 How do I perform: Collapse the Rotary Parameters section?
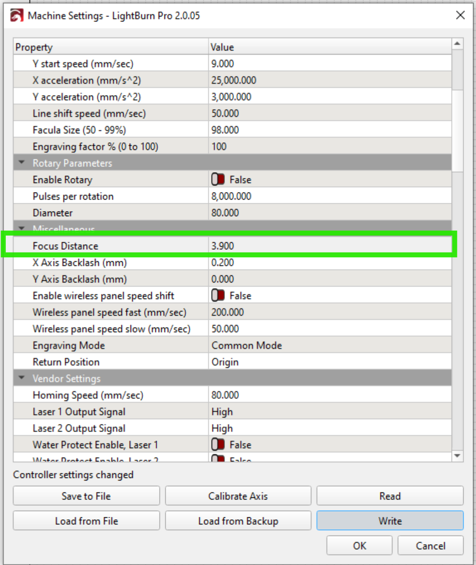(x=22, y=163)
